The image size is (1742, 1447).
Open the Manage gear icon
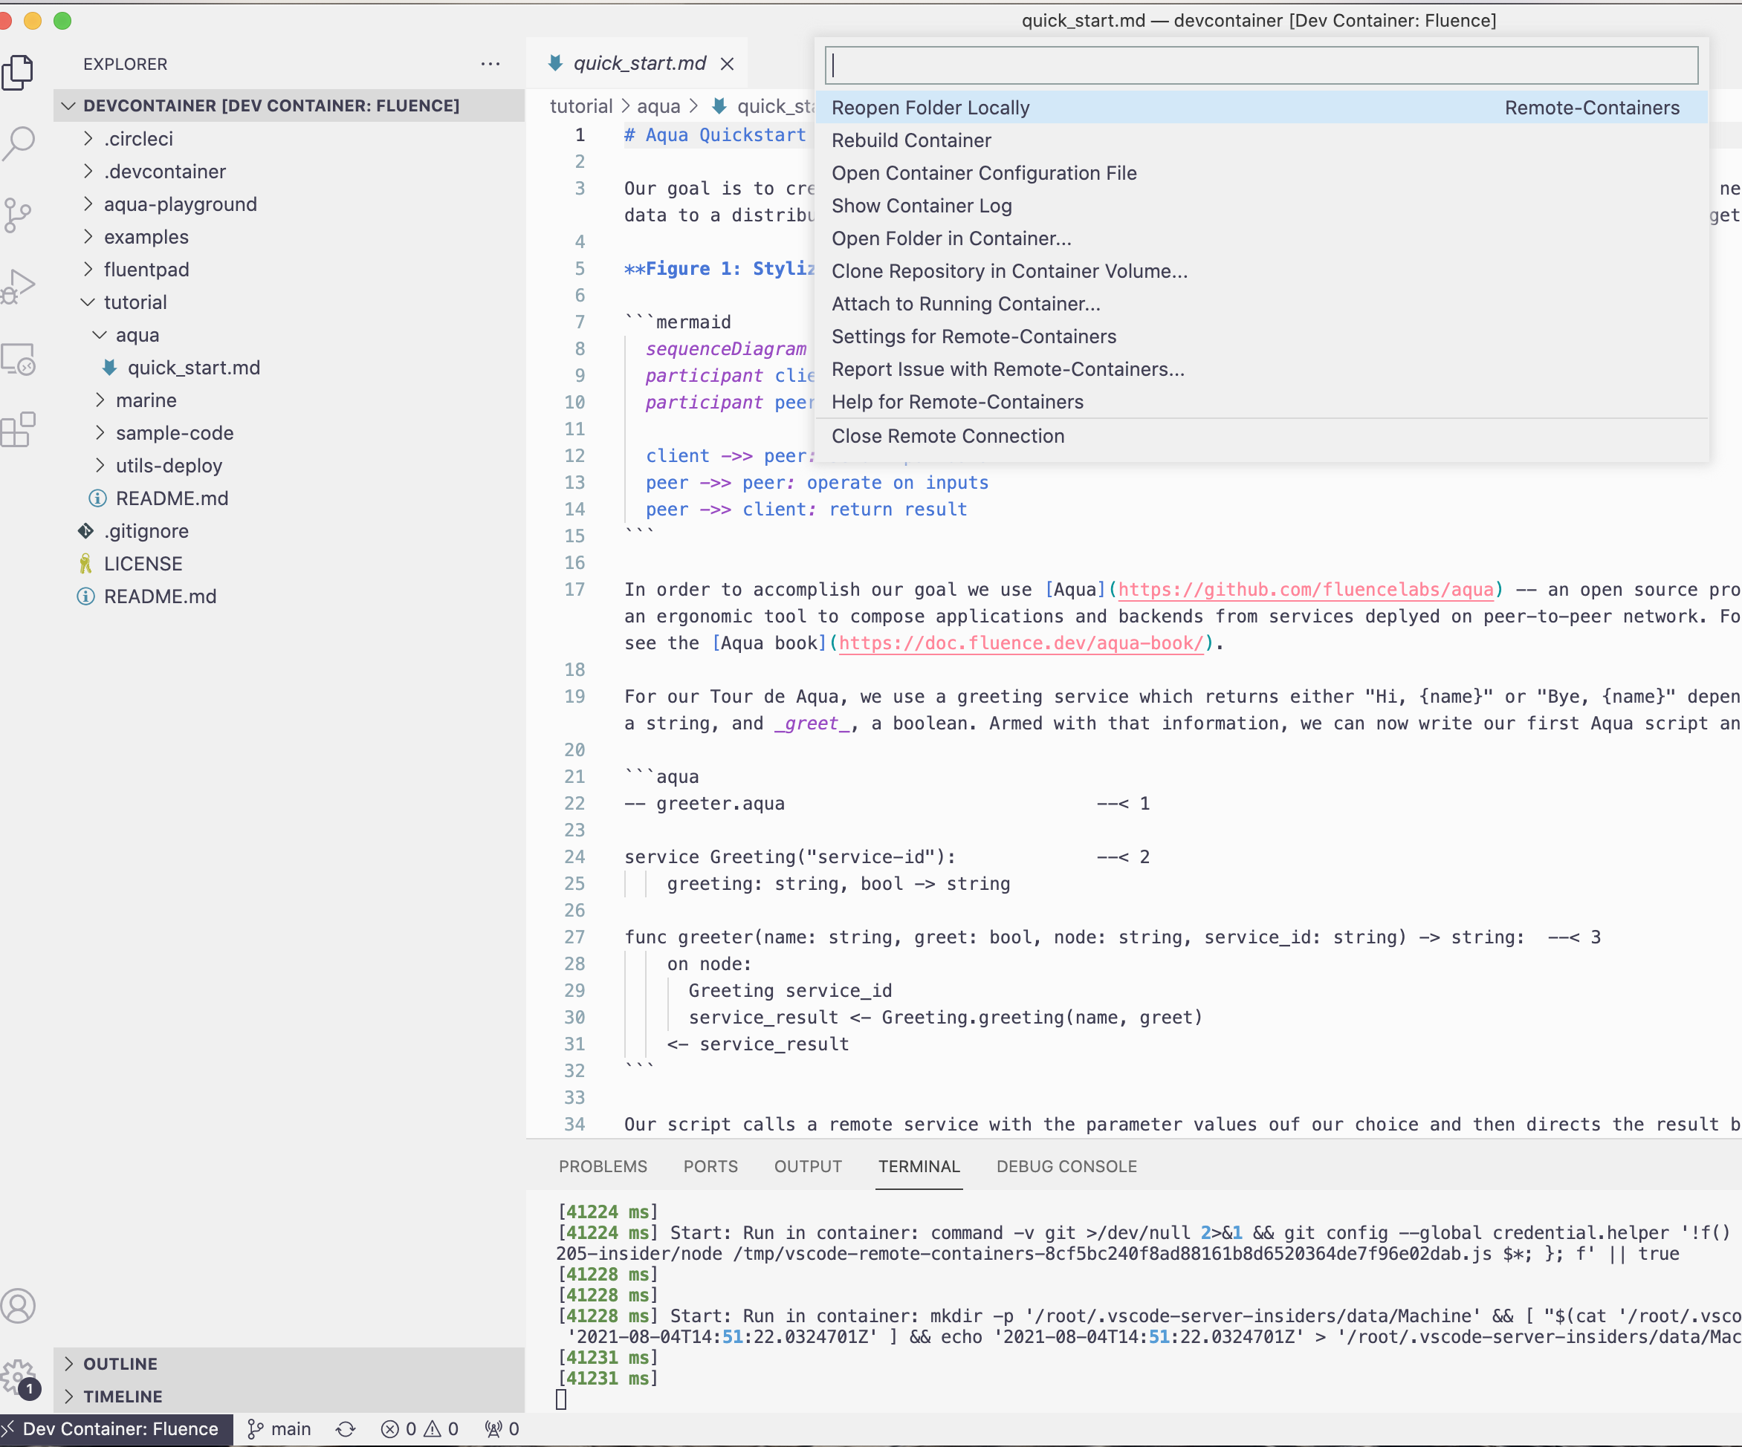(x=19, y=1379)
